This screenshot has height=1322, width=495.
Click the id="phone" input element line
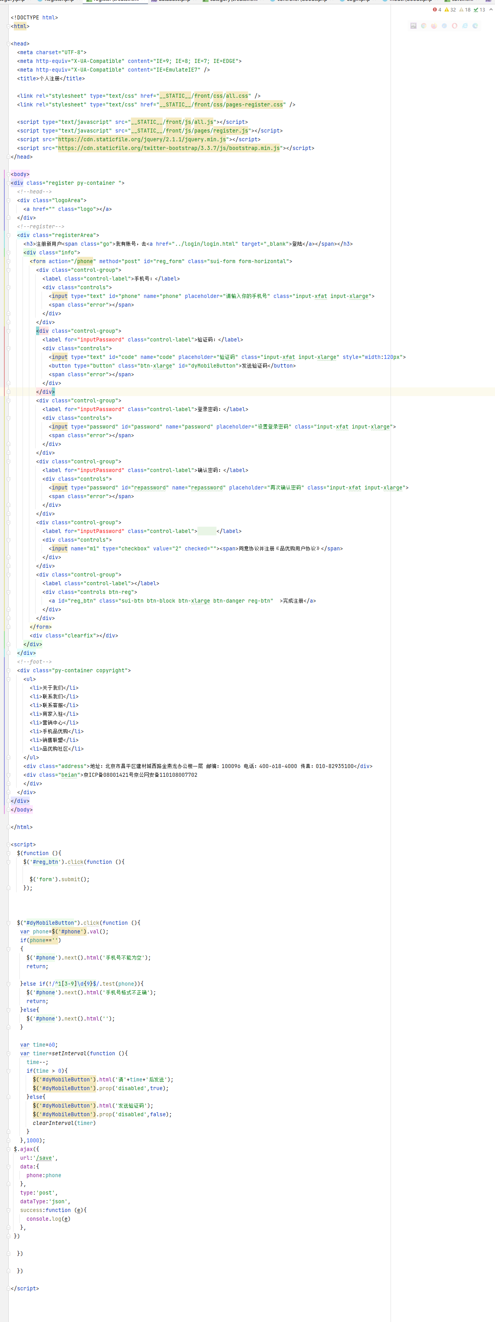tap(211, 297)
